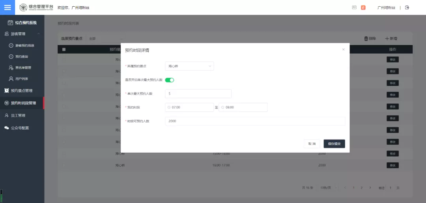Screen dimensions: 426x203
Task: Select 预约时间段管理 in sidebar
Action: click(22, 103)
